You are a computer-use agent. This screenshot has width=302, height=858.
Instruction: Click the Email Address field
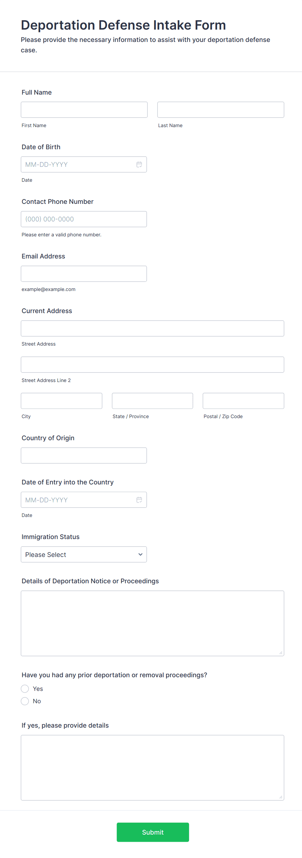point(84,274)
